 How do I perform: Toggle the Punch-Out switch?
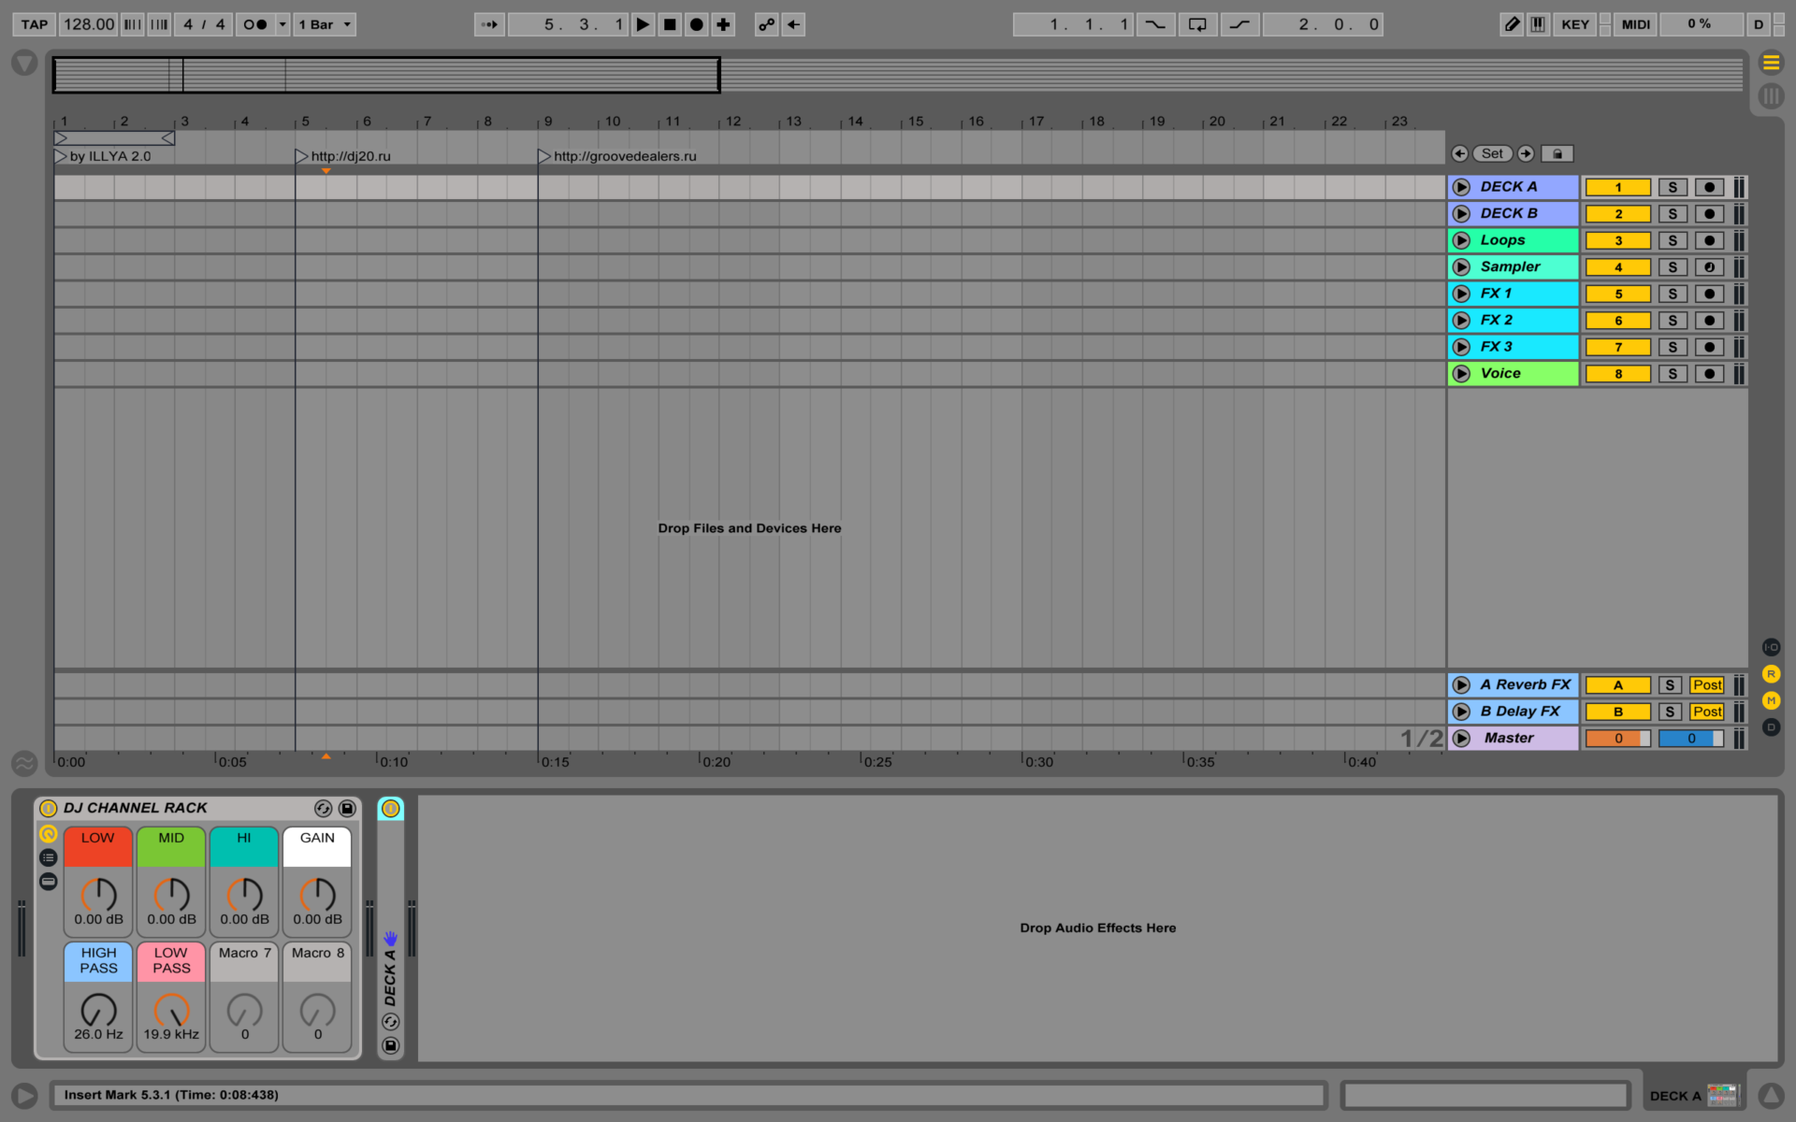coord(1239,24)
